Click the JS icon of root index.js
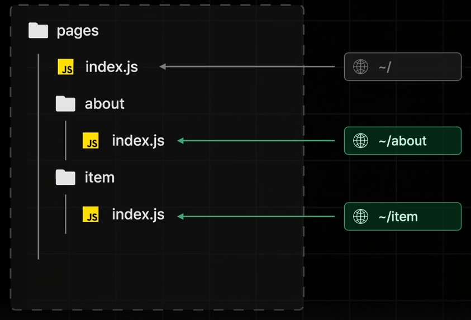 pyautogui.click(x=65, y=66)
